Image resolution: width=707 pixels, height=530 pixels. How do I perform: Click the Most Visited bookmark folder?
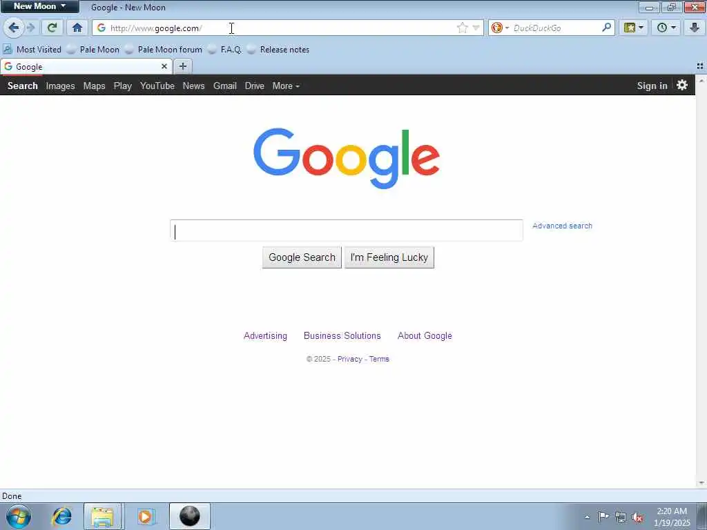pos(32,50)
